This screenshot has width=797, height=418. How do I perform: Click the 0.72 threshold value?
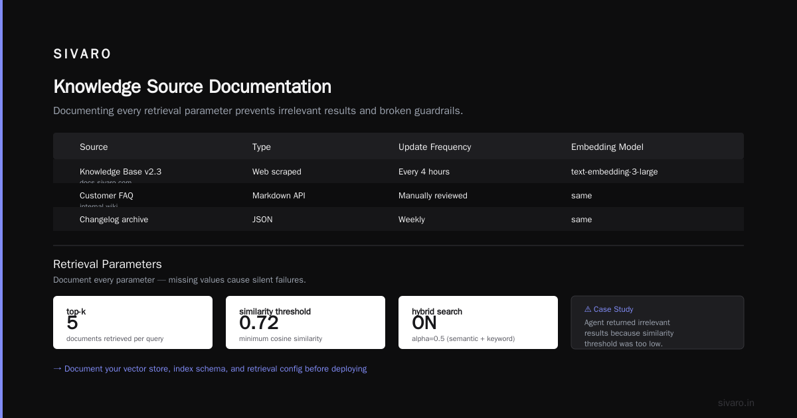[x=259, y=323]
